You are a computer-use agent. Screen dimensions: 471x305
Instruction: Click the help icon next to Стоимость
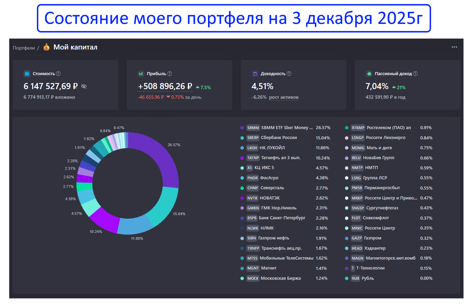click(58, 73)
